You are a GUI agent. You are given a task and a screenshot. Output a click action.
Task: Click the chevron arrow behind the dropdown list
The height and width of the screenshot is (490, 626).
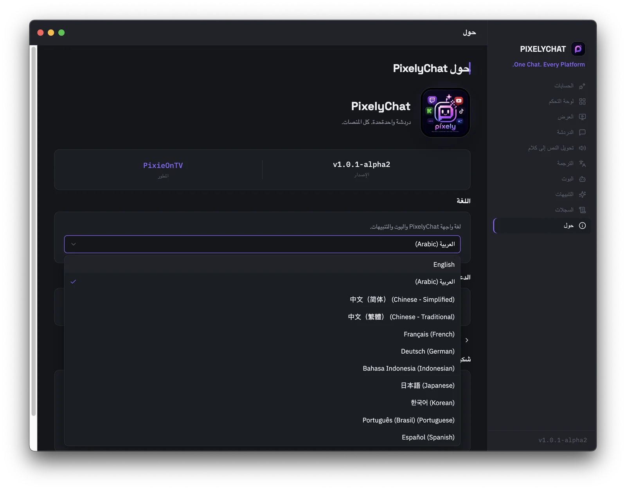point(467,340)
